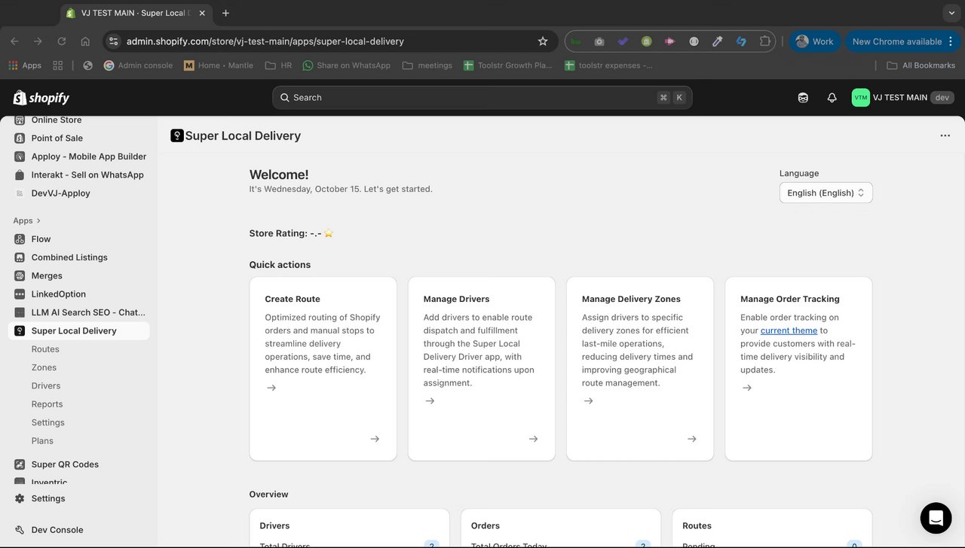Click the Merges app icon
This screenshot has width=965, height=548.
coord(20,276)
